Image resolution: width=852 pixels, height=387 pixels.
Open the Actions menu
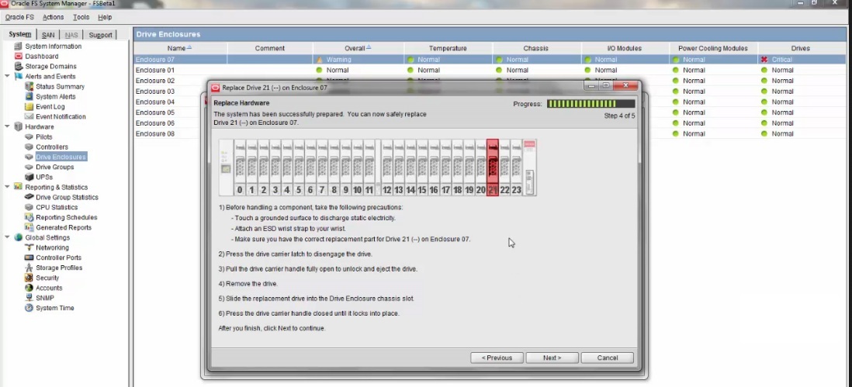(54, 17)
